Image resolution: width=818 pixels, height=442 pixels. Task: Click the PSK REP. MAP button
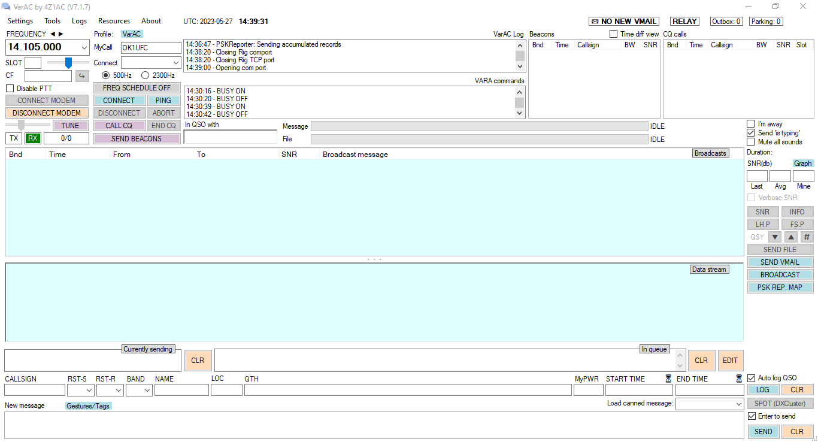point(780,287)
